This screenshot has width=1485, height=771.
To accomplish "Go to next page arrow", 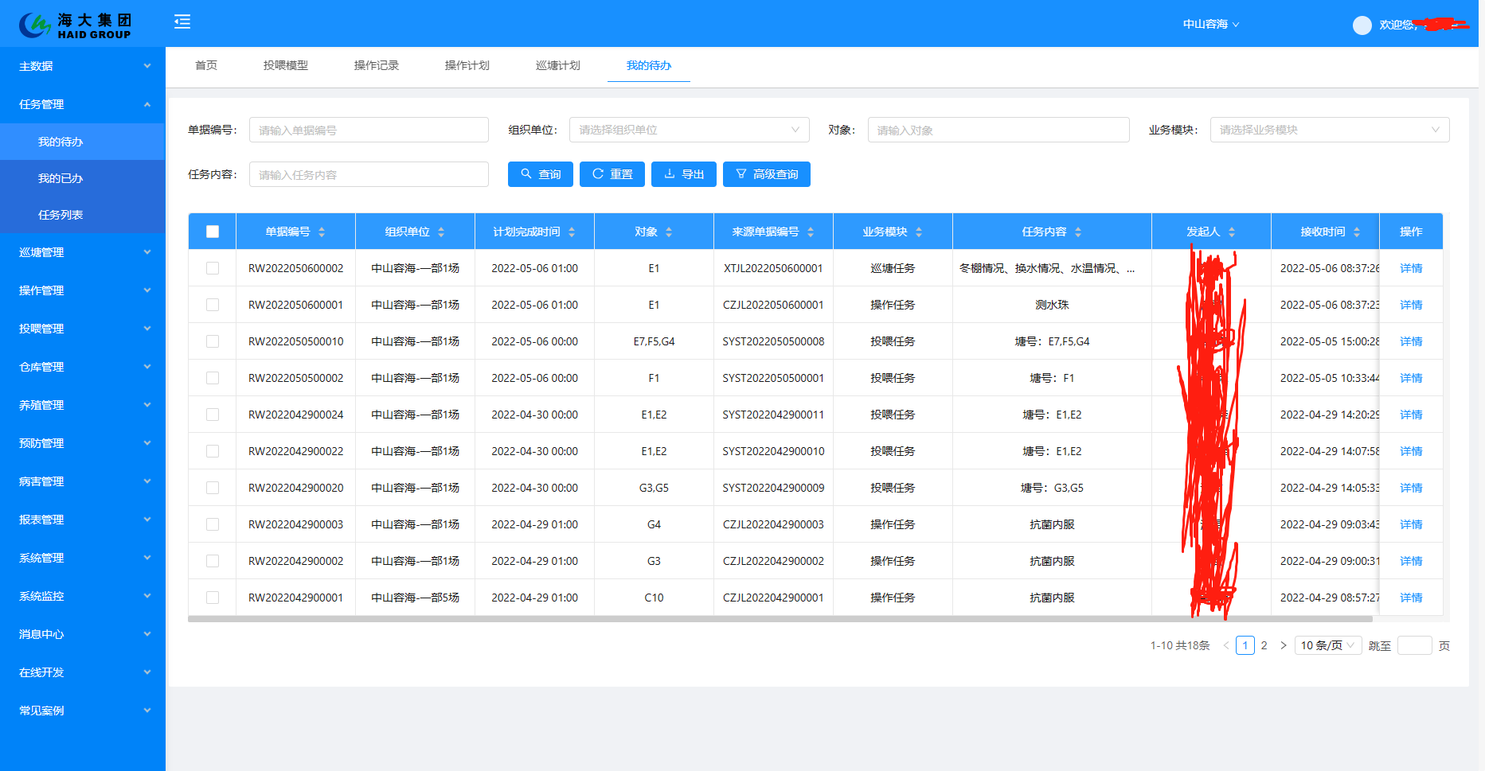I will (1283, 645).
